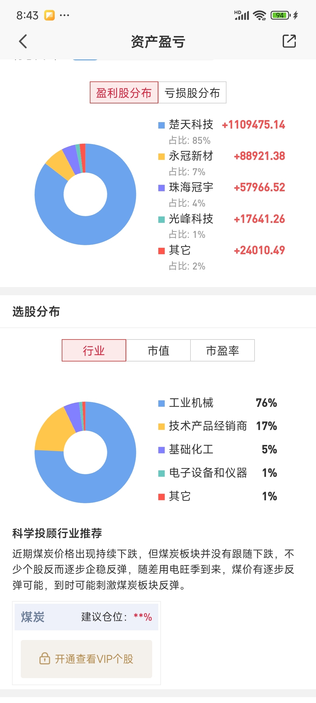Select the 市值 distribution tab

pos(158,350)
